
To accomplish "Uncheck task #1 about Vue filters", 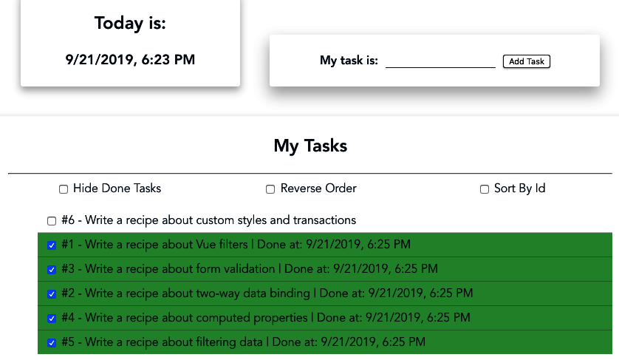I will (x=51, y=245).
